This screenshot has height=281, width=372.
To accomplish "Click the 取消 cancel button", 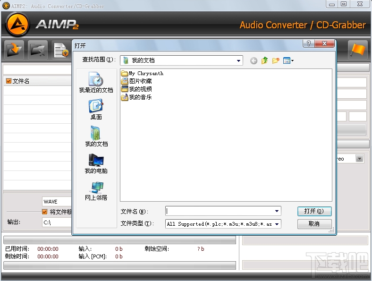I will (x=314, y=224).
